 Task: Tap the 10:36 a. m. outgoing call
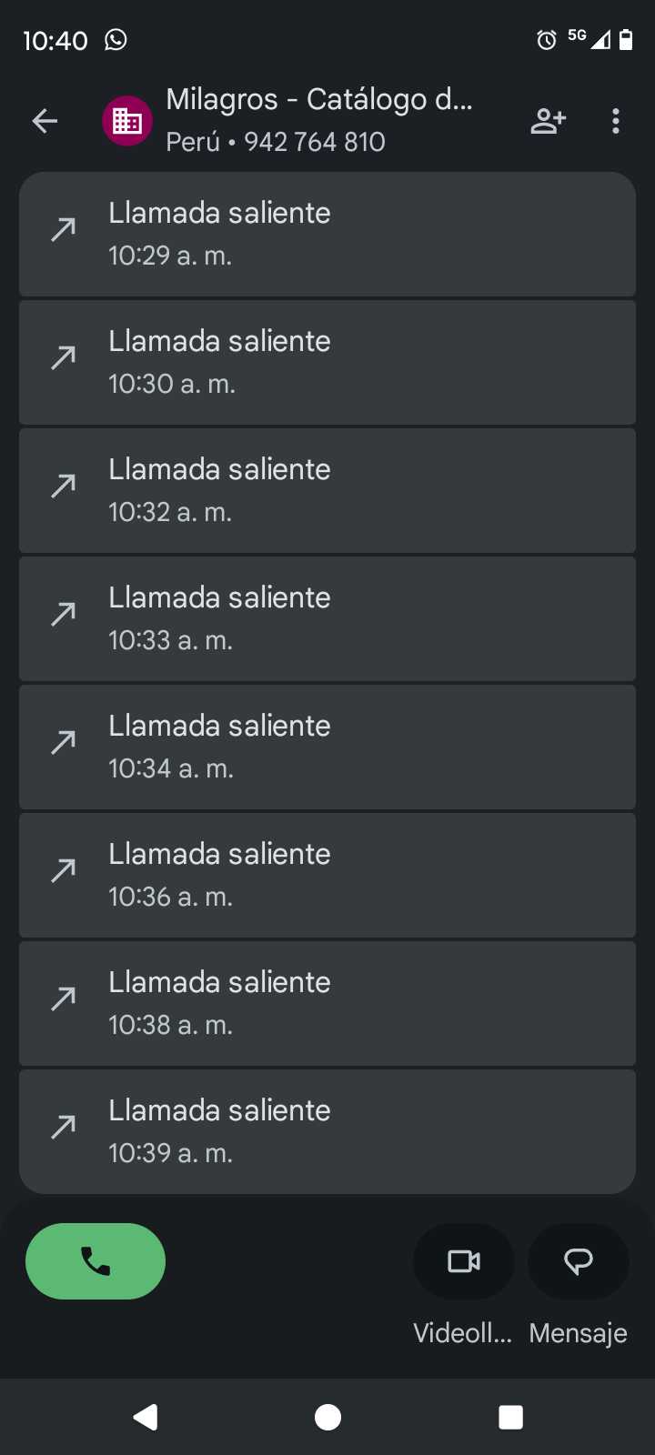(x=327, y=875)
